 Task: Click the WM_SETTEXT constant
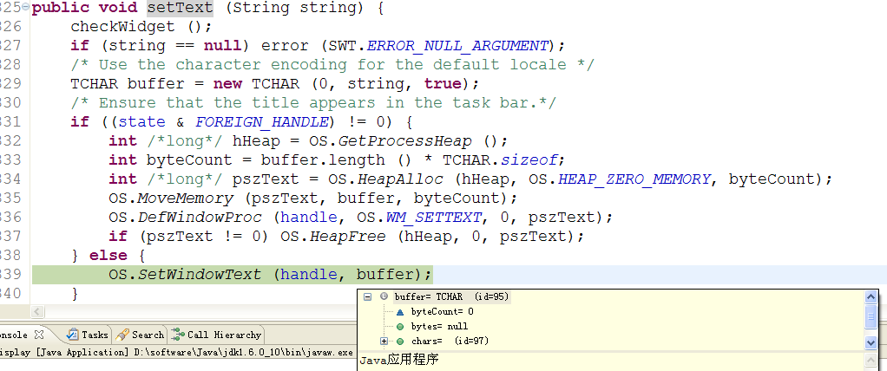(434, 218)
